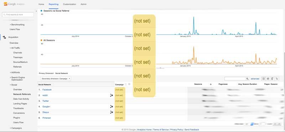Open the Terms of Service link
Image resolution: width=285 pixels, height=132 pixels.
pyautogui.click(x=161, y=130)
